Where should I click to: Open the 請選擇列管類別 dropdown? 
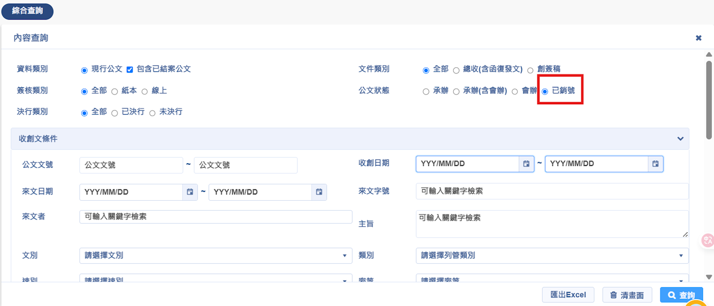point(552,256)
